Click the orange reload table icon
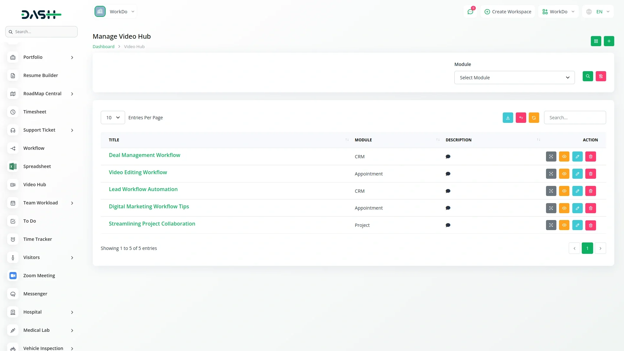 tap(534, 118)
